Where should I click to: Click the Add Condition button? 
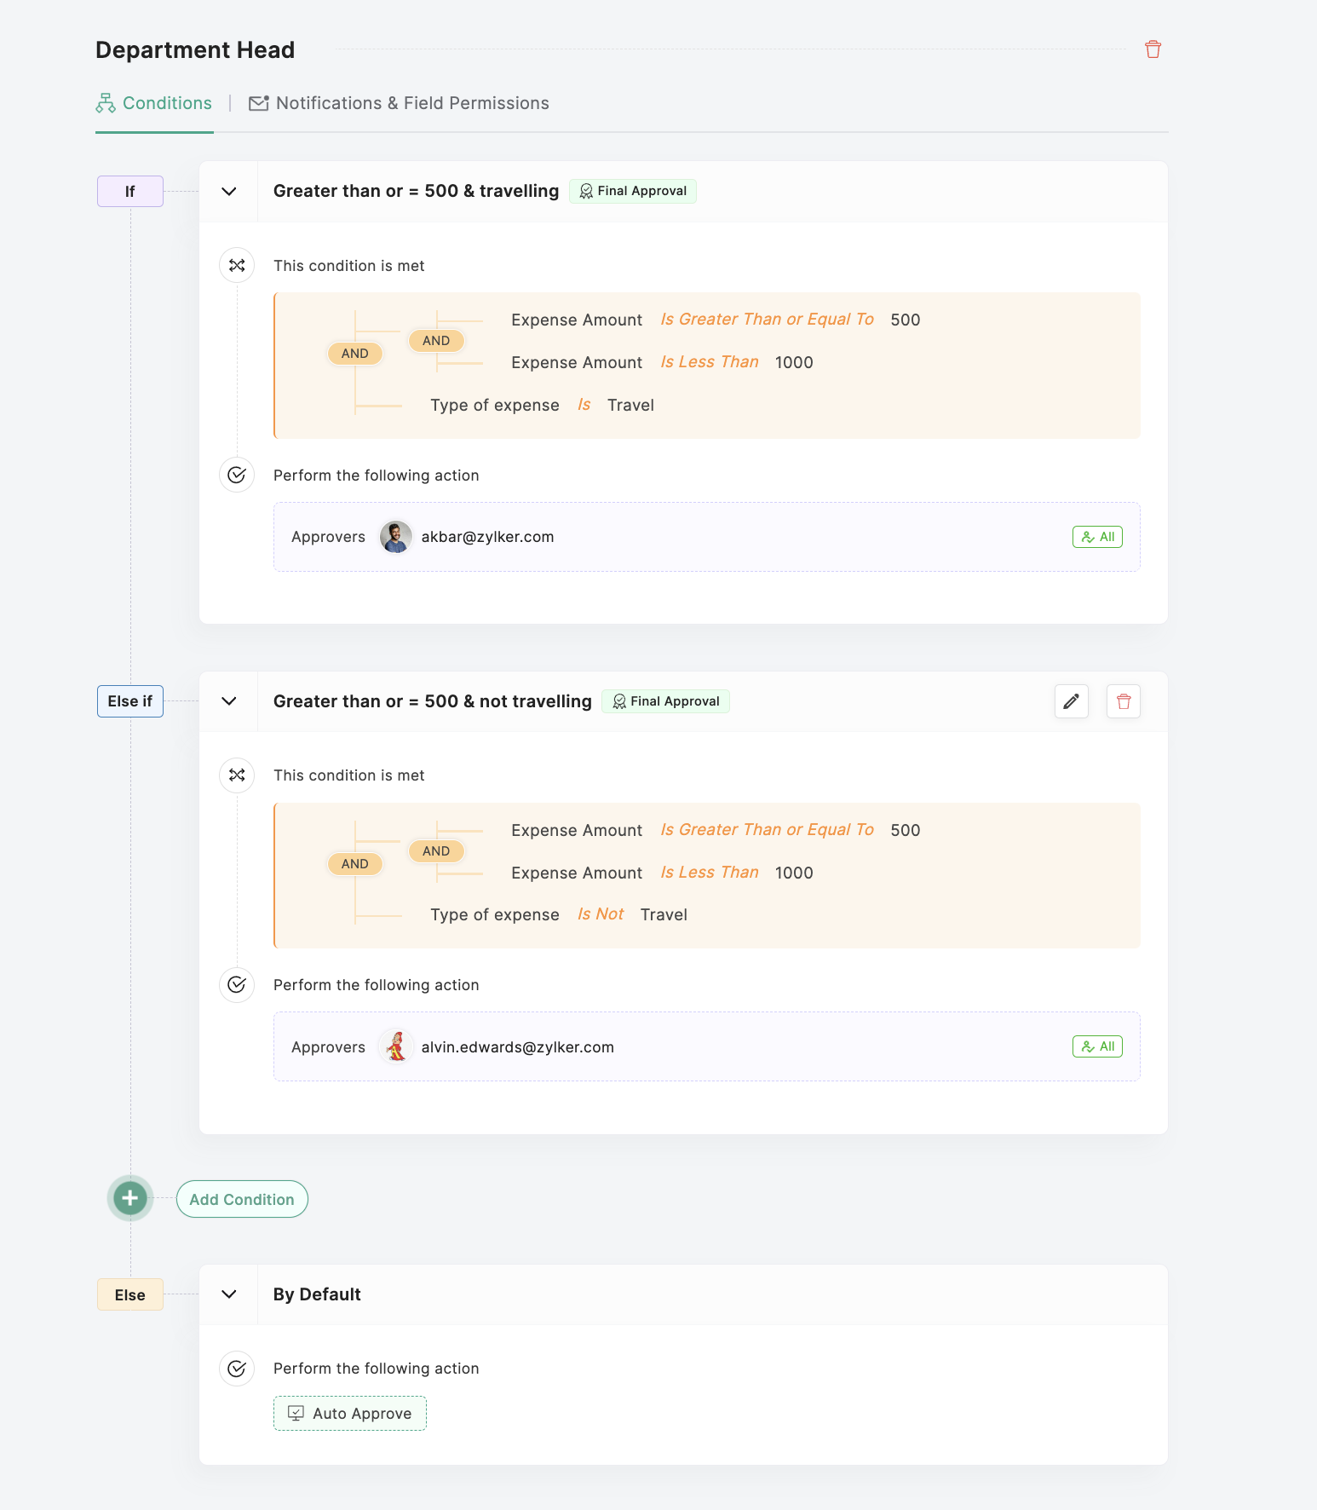click(x=242, y=1199)
